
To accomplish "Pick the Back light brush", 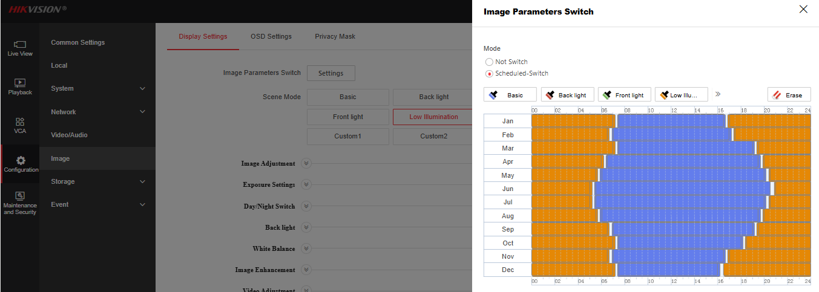I will pyautogui.click(x=567, y=95).
